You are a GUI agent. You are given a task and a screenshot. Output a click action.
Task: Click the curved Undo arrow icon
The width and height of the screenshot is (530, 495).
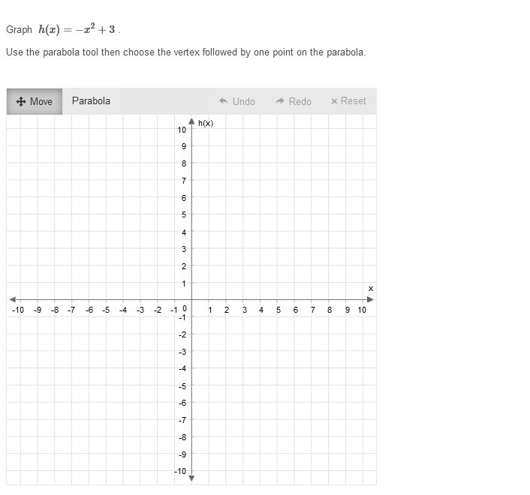224,100
